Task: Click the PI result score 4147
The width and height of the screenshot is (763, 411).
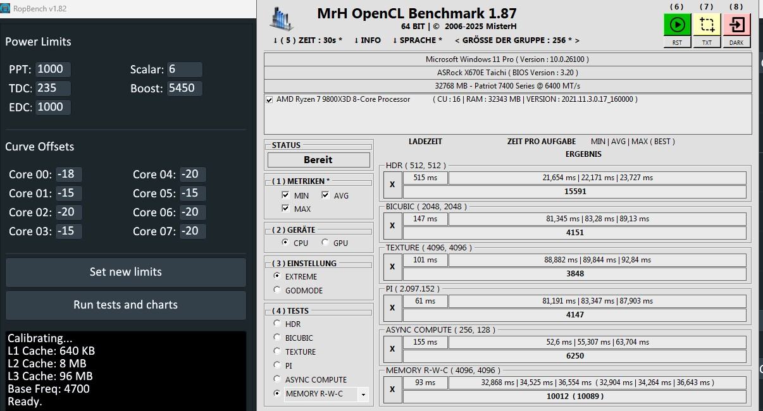Action: point(574,315)
